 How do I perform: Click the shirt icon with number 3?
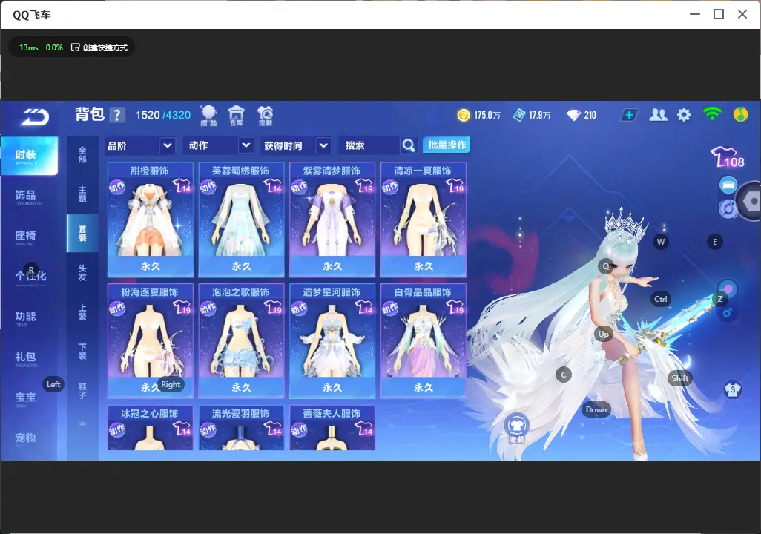732,390
